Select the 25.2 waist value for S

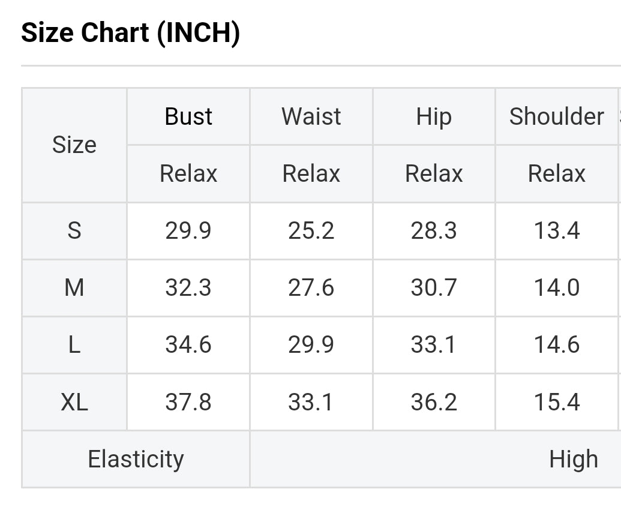(x=311, y=230)
